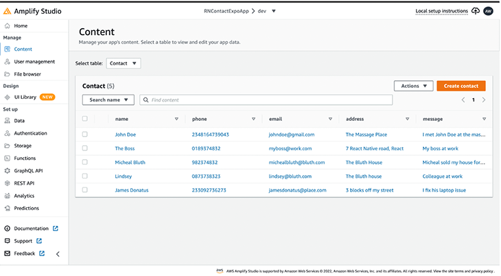Open the GraphQL API menu item

coord(29,170)
